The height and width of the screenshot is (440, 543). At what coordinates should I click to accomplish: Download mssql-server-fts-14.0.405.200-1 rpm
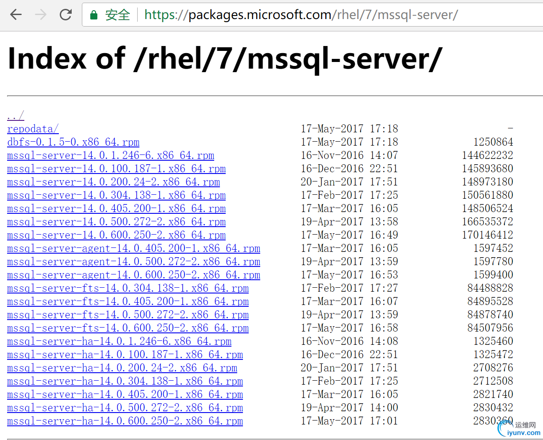pyautogui.click(x=128, y=301)
